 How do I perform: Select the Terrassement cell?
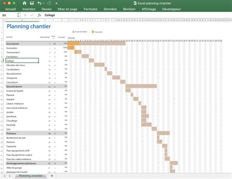22,52
